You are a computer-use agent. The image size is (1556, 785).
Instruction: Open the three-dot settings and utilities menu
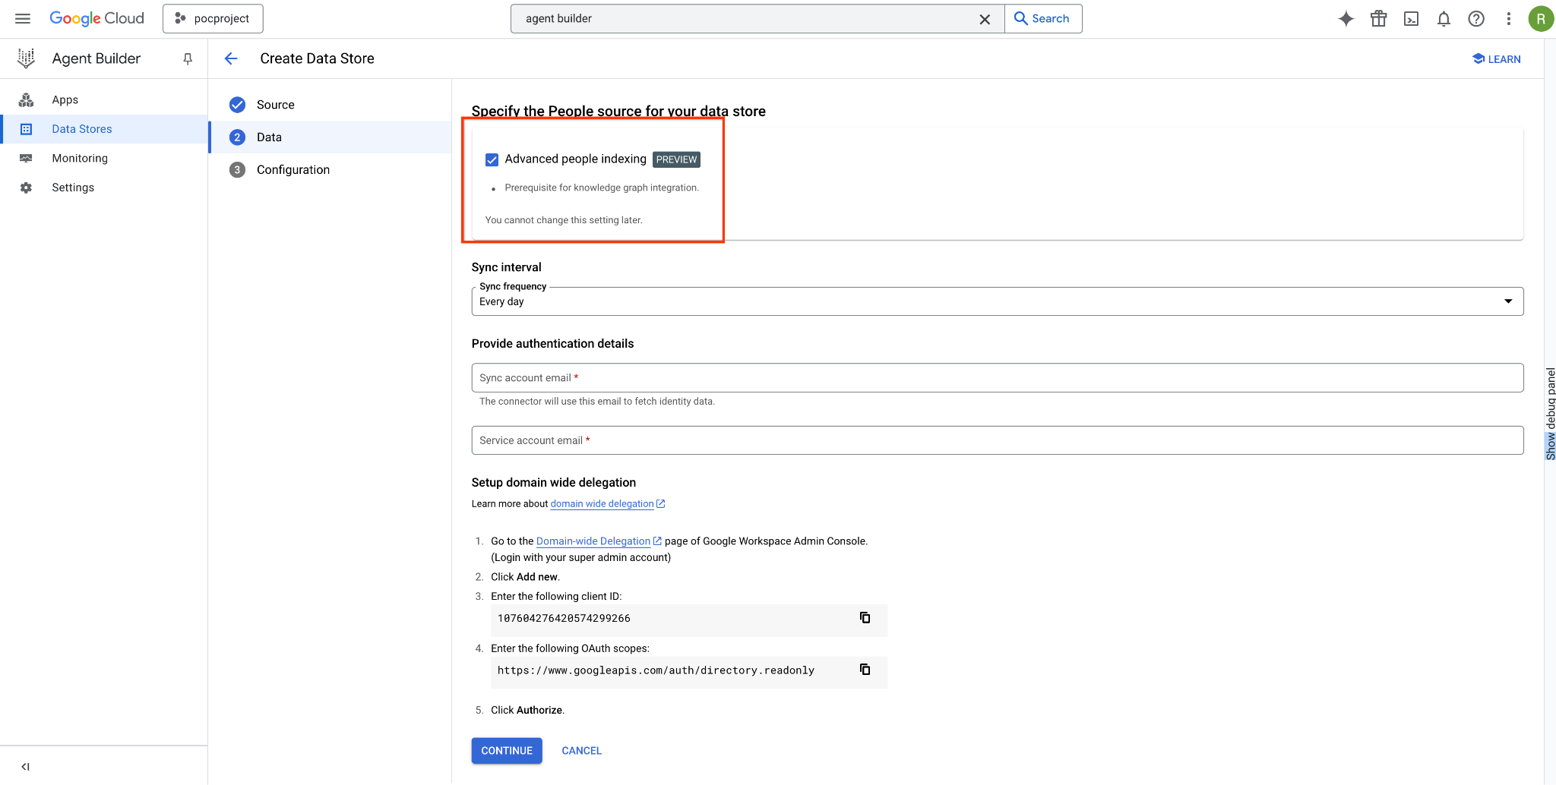pos(1509,19)
